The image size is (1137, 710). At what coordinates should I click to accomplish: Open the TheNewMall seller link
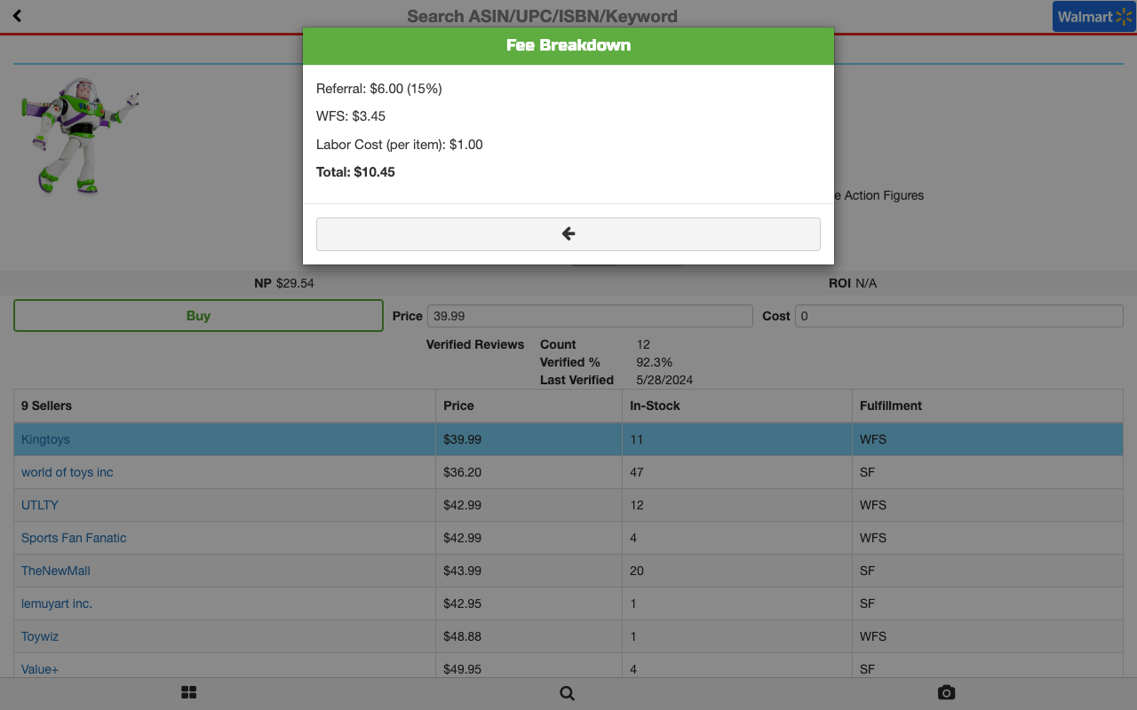(56, 571)
